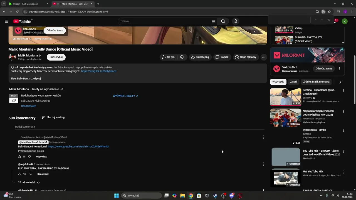Click Odtwórz teraz in VALORANT sidebar ad

pos(324,69)
